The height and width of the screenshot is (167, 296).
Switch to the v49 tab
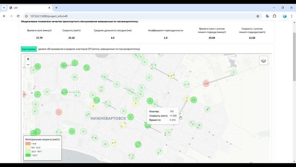click(x=30, y=8)
